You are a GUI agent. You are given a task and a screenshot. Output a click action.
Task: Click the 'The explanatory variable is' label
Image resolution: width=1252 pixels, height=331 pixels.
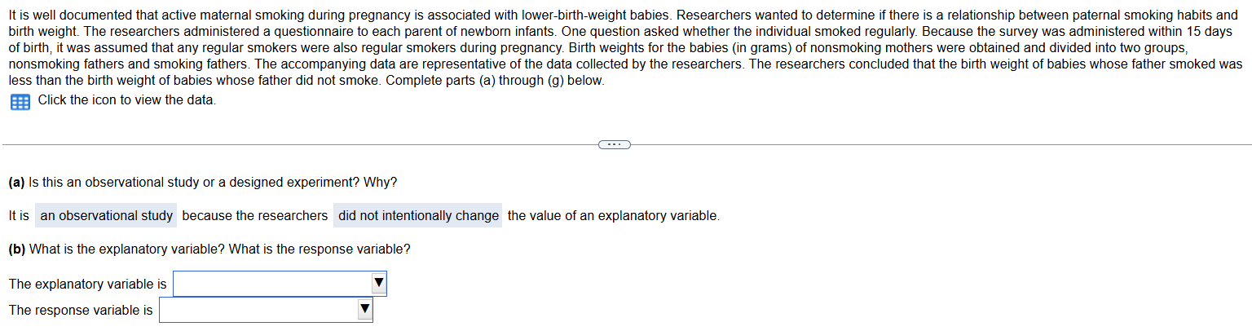[x=87, y=284]
